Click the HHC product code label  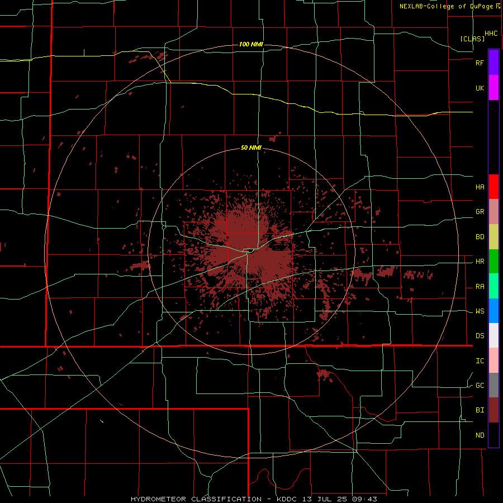(x=491, y=34)
